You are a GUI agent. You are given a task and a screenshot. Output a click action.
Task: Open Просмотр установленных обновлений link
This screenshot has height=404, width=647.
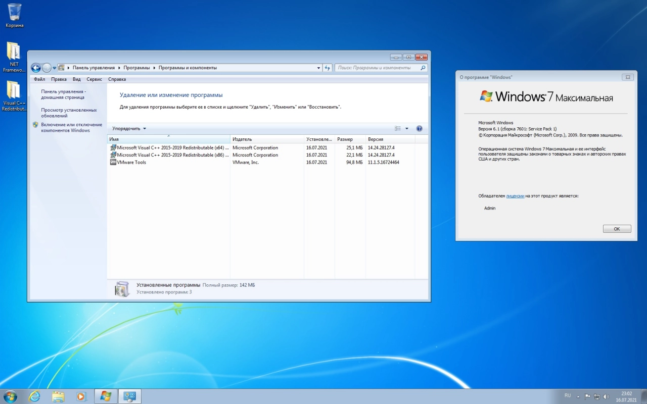click(x=69, y=113)
